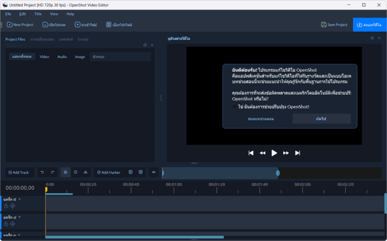Click the keyframe diamond icon on แทร็ก ๔
Screen dimensions: 387x241
13,224
